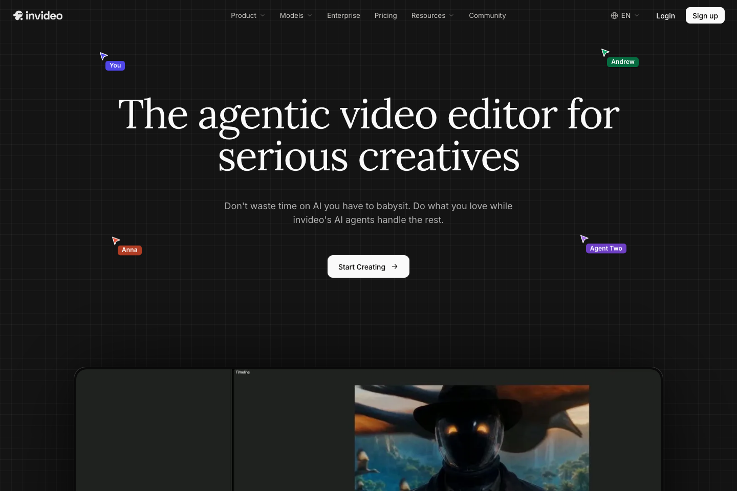
Task: Open the EN language dropdown chevron
Action: tap(637, 16)
